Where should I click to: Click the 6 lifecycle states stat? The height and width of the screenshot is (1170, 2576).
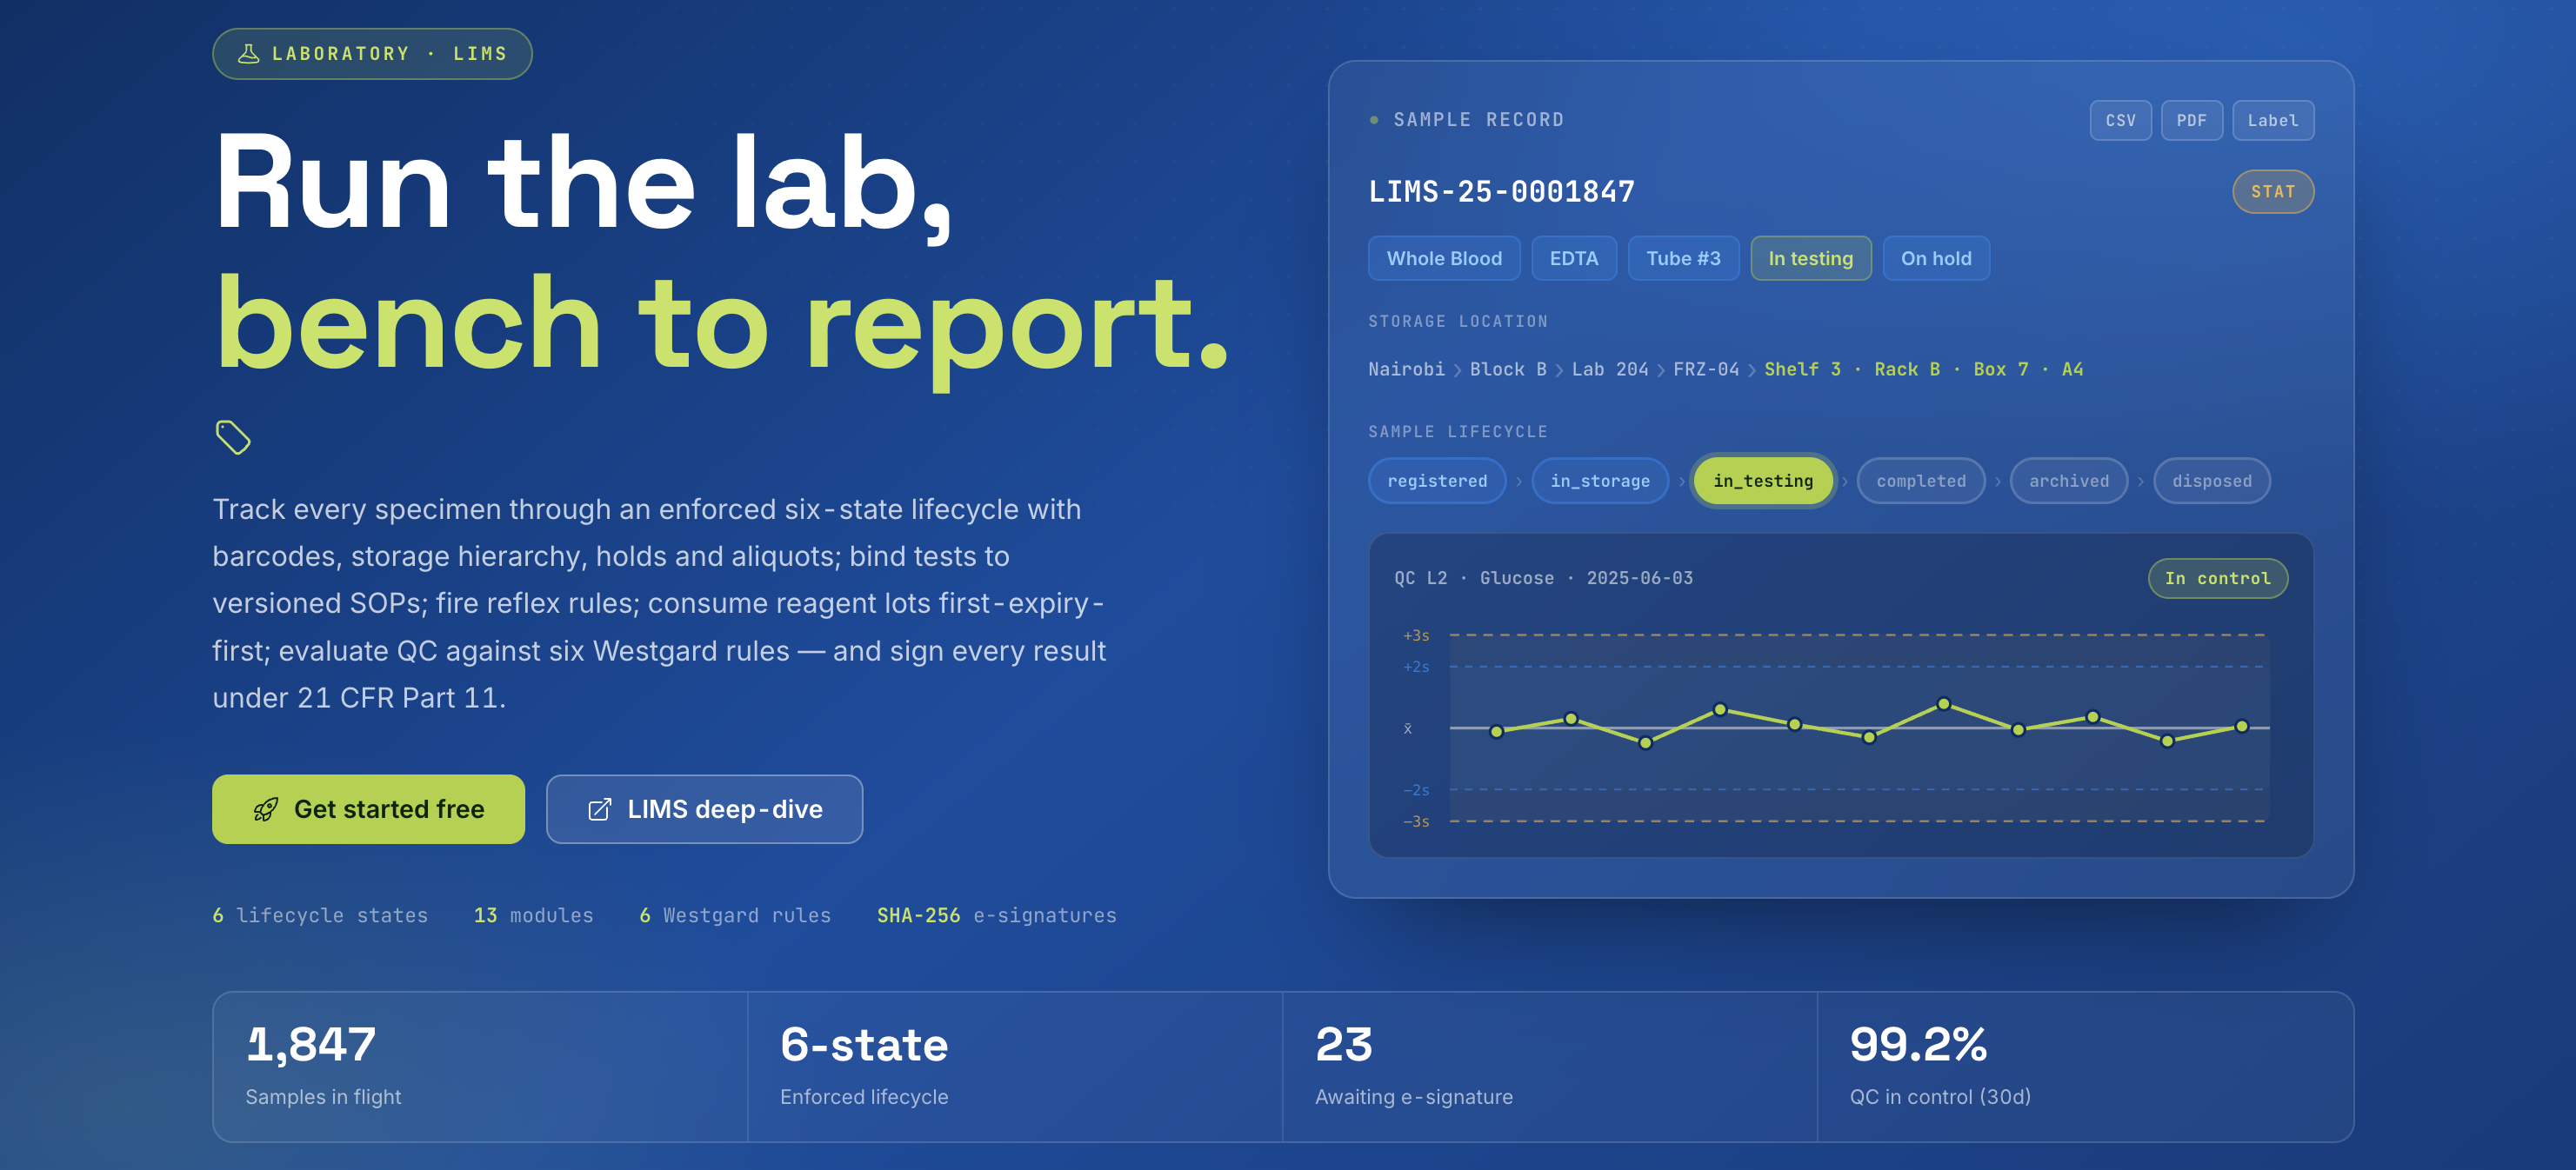(320, 915)
